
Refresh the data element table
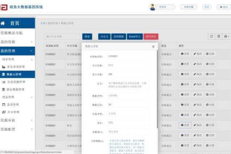(211, 37)
